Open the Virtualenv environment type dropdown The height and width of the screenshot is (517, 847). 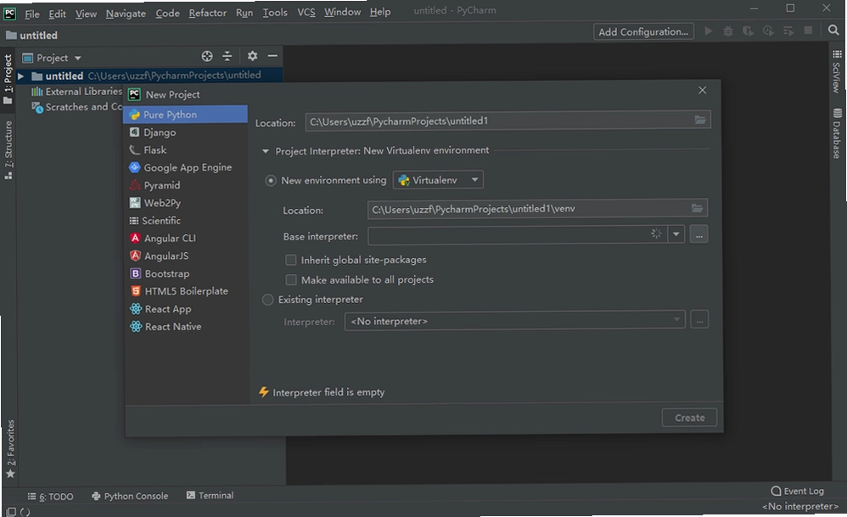coord(438,180)
